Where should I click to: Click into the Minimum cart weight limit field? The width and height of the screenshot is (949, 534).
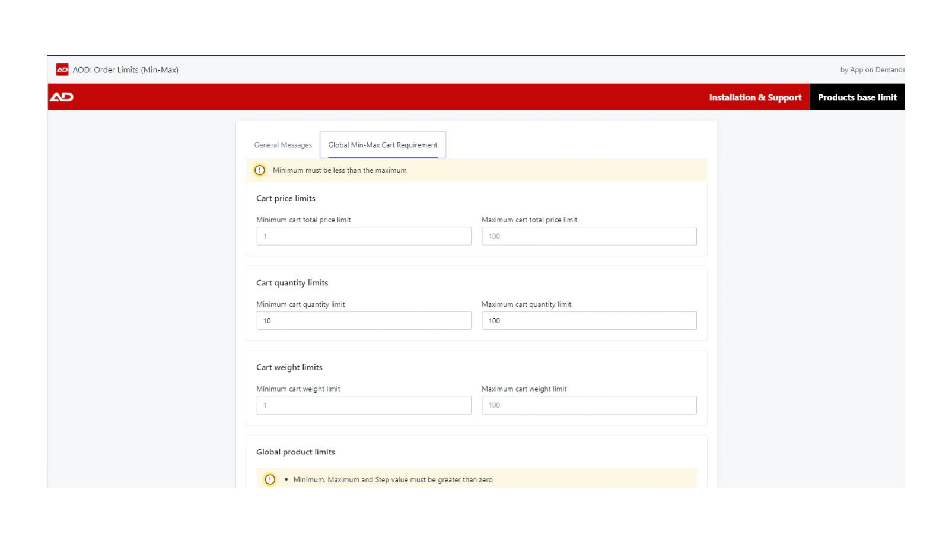(x=364, y=405)
